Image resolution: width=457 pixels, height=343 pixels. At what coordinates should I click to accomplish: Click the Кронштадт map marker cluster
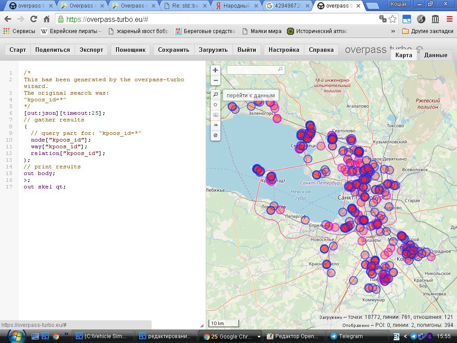271,177
